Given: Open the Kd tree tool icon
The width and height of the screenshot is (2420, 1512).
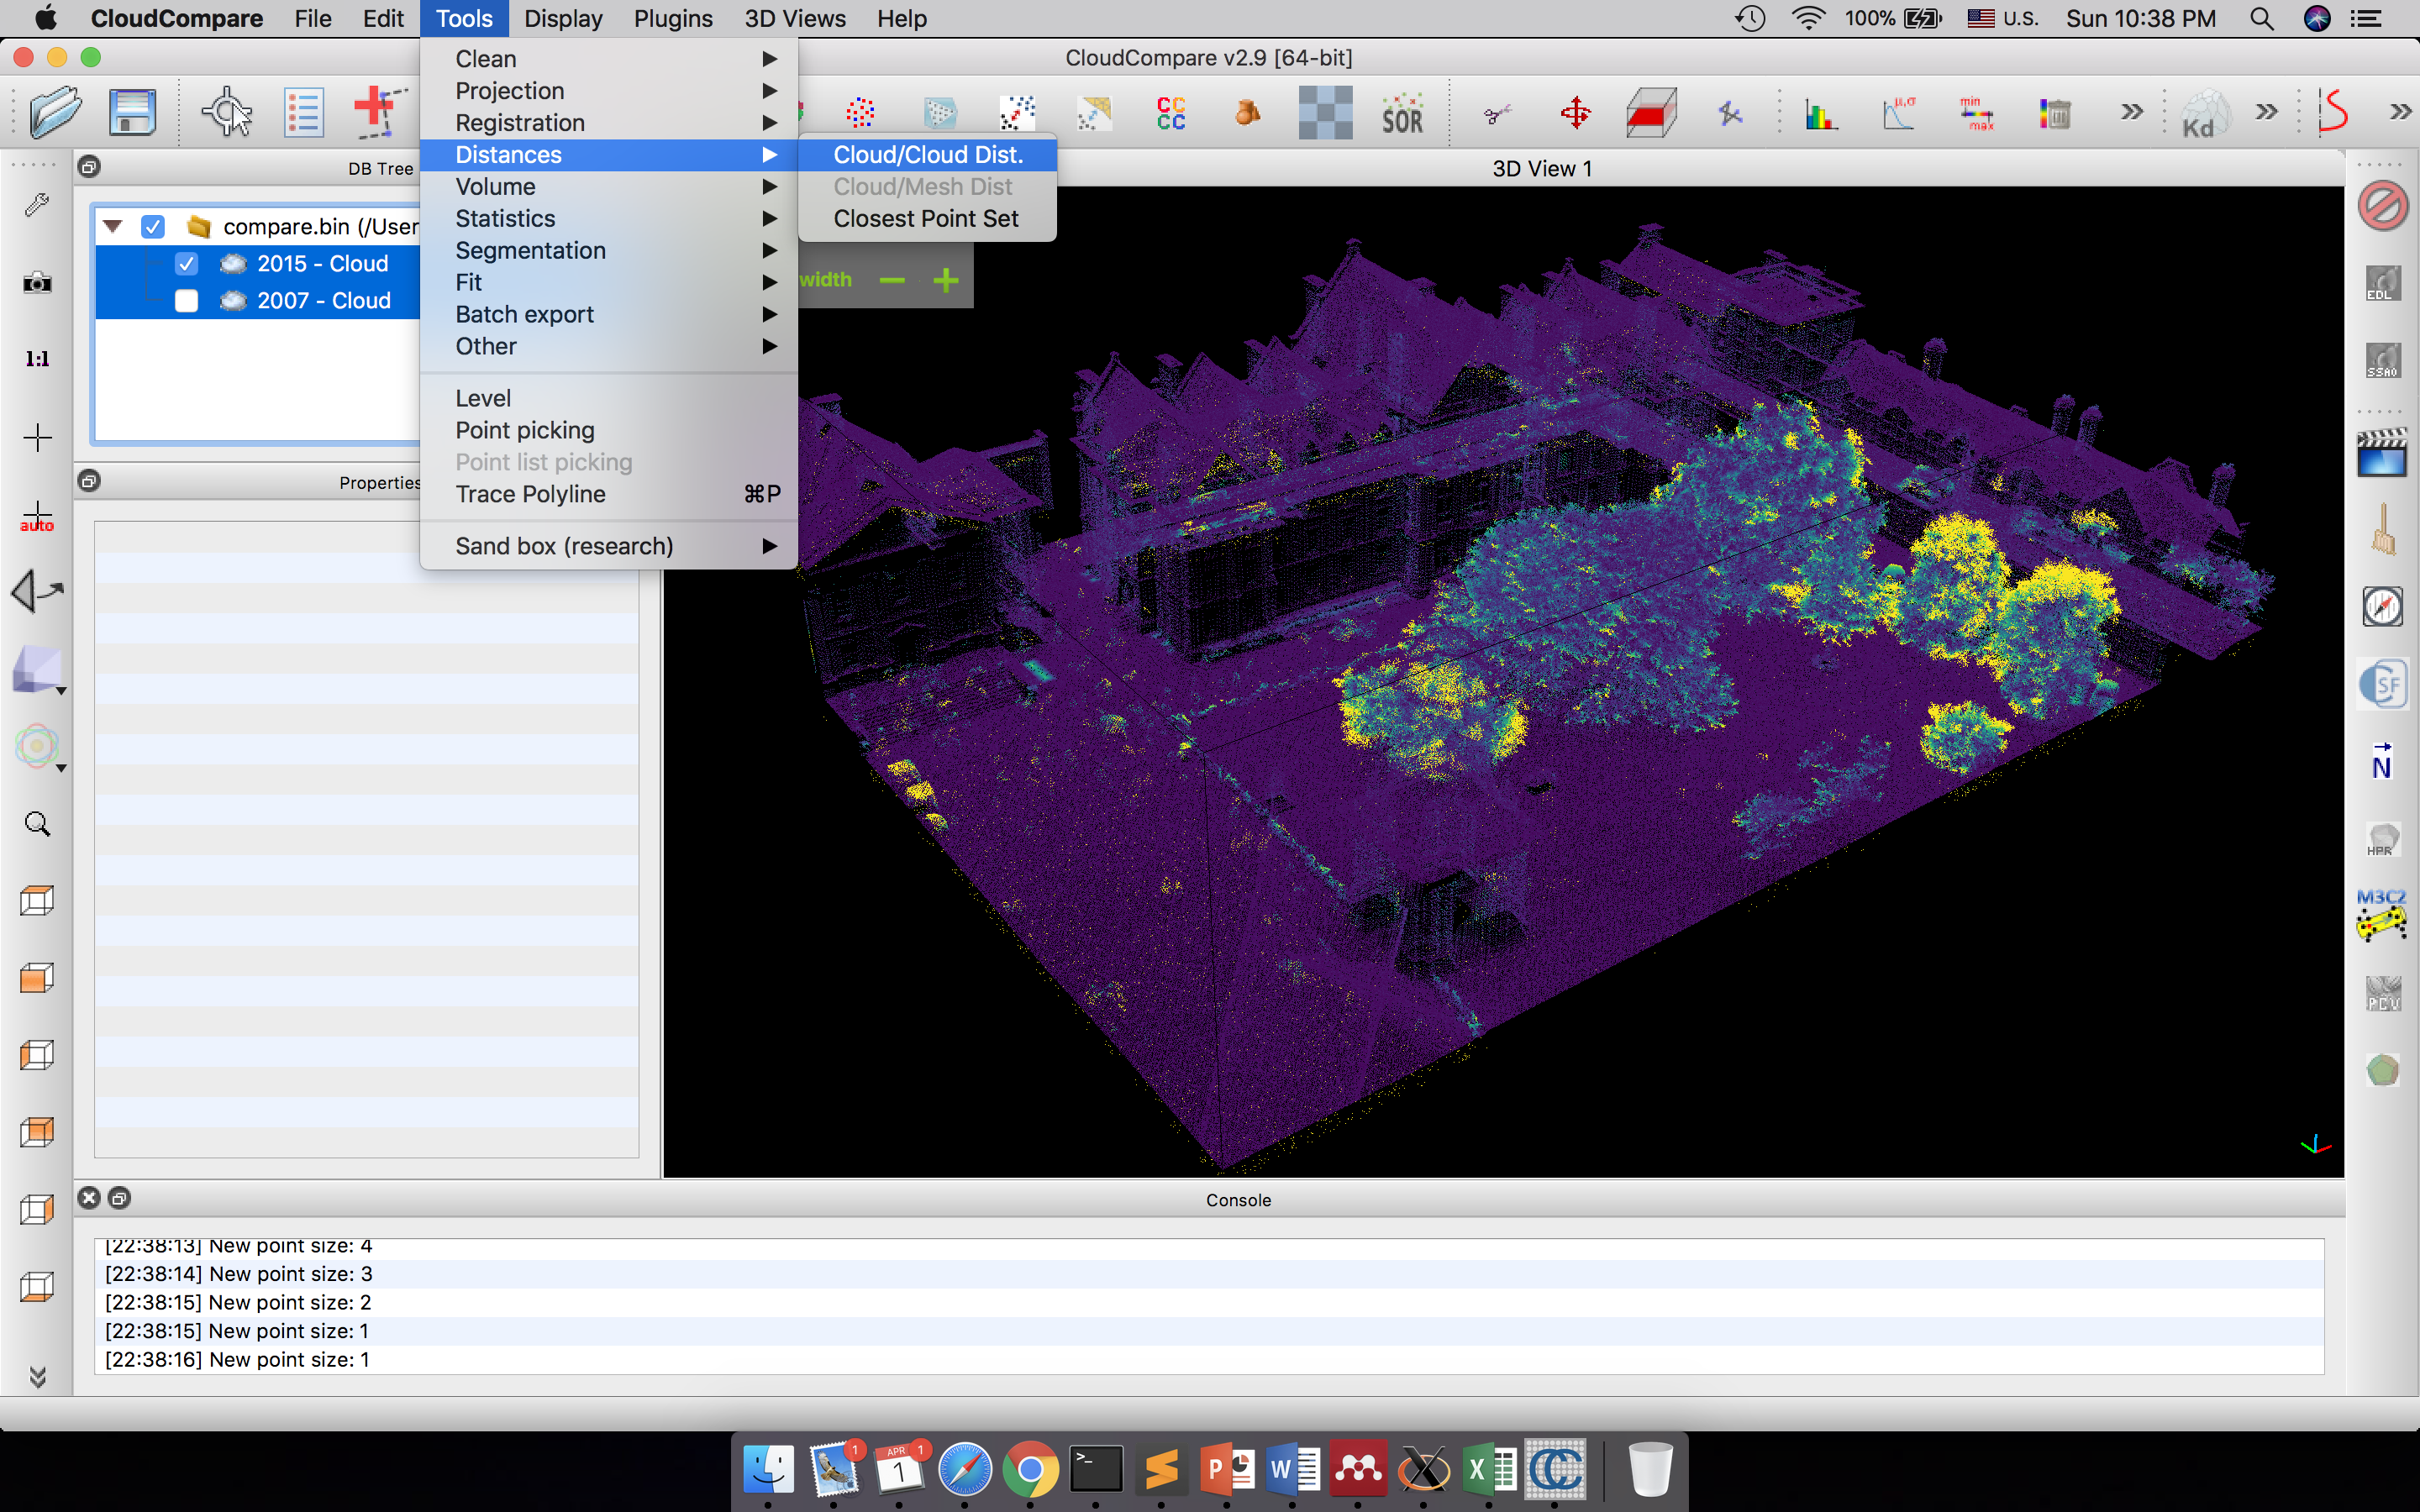Looking at the screenshot, I should pyautogui.click(x=2202, y=114).
